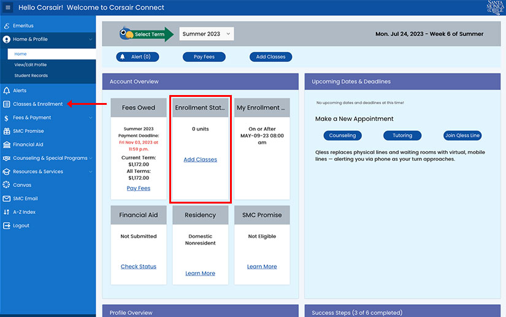Click Logout in the sidebar
The width and height of the screenshot is (506, 317).
(x=21, y=226)
